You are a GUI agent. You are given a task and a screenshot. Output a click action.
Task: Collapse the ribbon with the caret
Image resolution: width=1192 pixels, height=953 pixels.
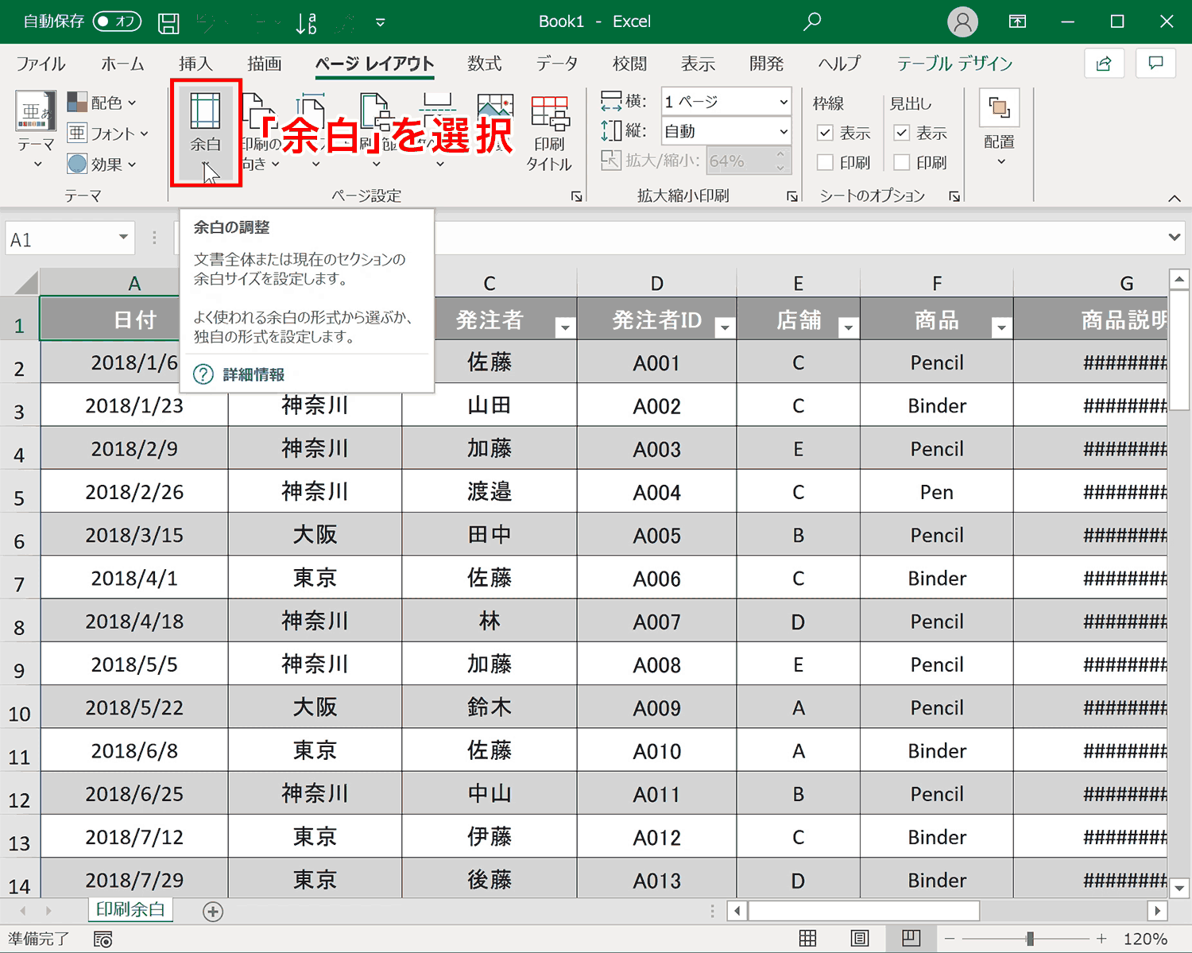point(1174,198)
